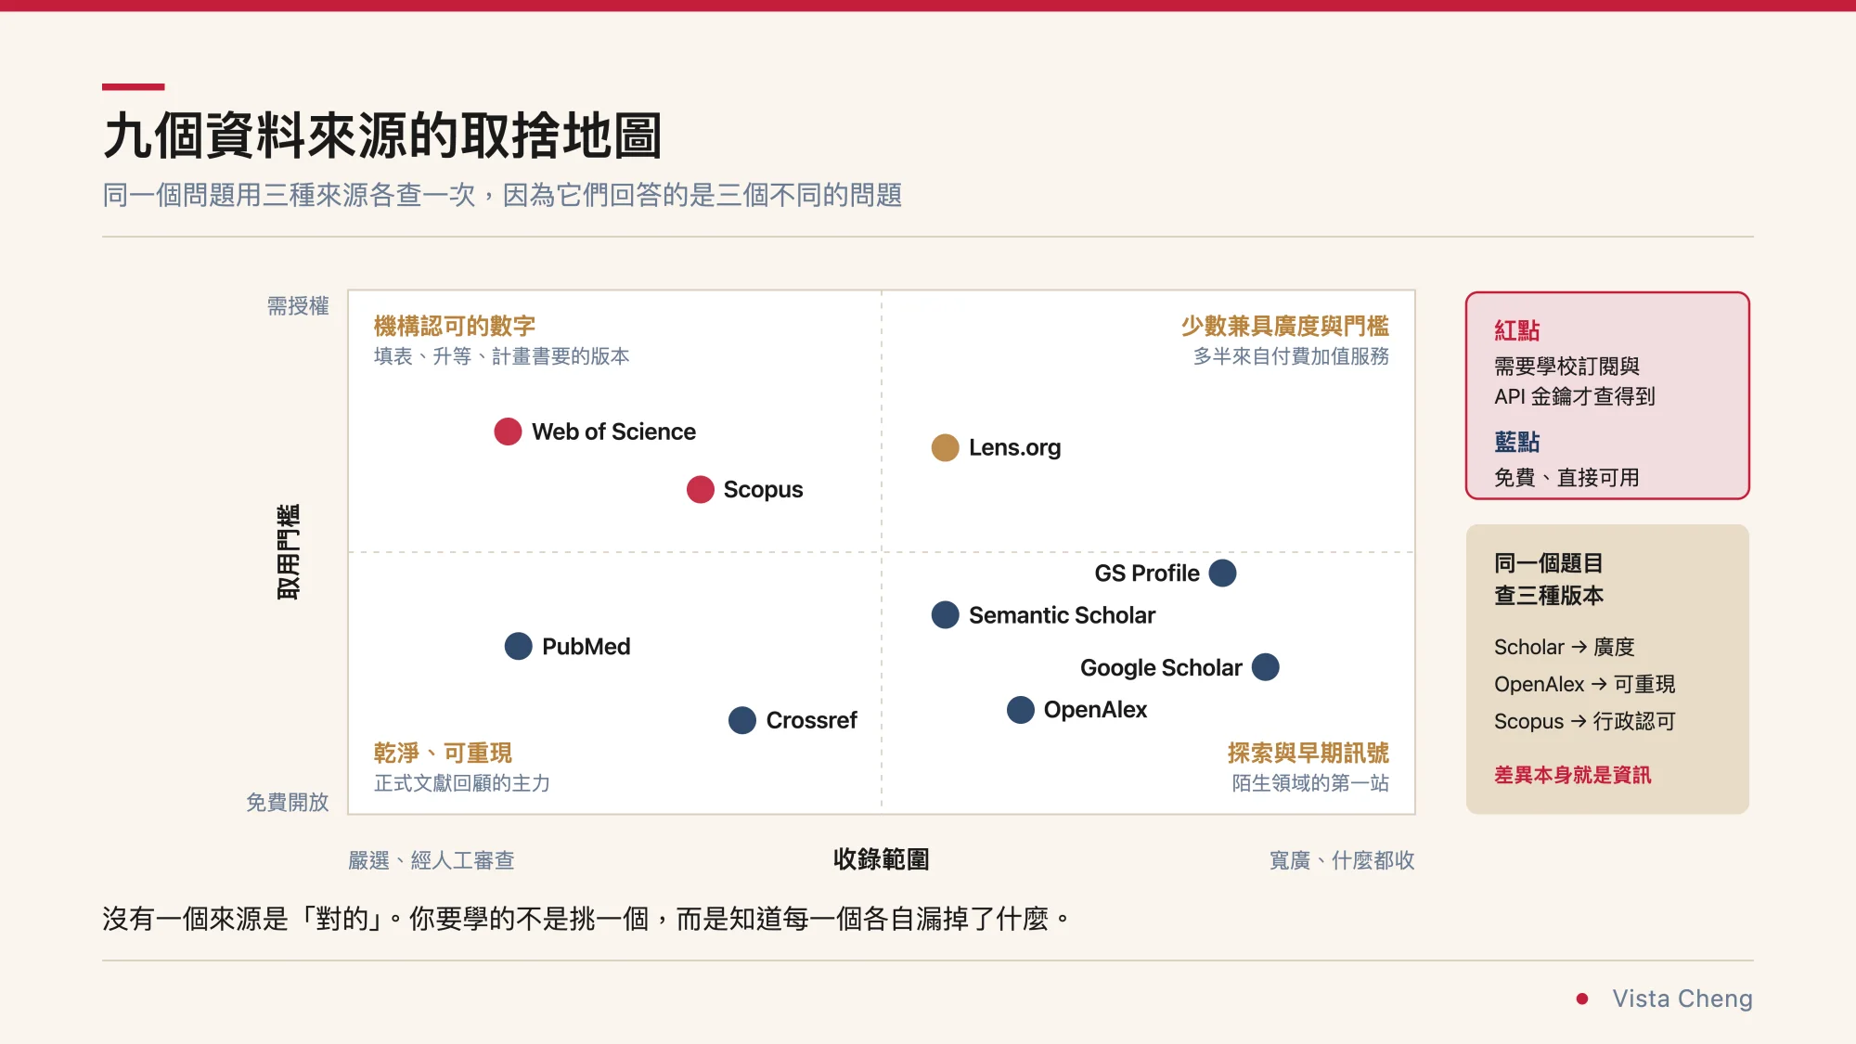Image resolution: width=1856 pixels, height=1044 pixels.
Task: Click quadrant heading 少數兼具廣度與門檻
Action: pyautogui.click(x=1285, y=326)
